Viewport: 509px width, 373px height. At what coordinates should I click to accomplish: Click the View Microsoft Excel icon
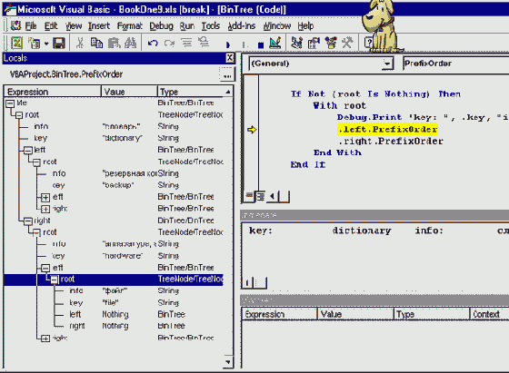click(x=17, y=43)
